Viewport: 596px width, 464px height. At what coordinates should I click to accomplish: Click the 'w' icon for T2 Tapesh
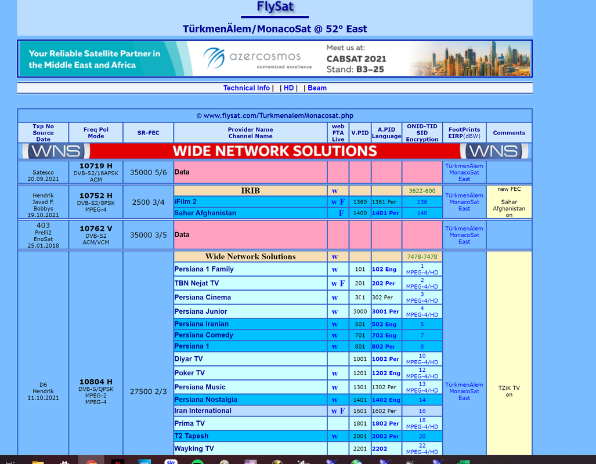pos(334,436)
